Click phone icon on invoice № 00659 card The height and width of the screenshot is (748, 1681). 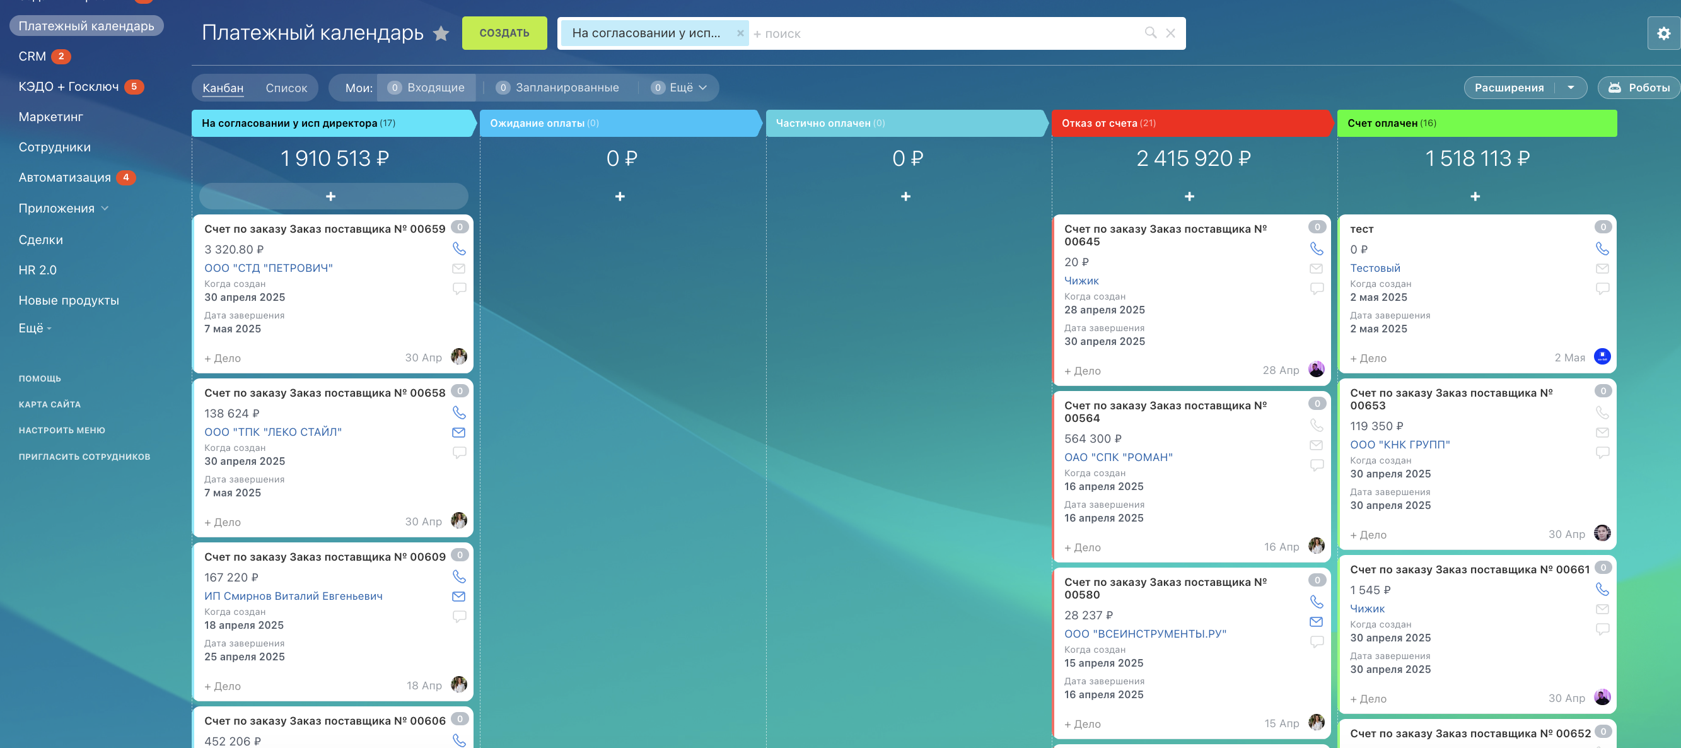click(459, 248)
